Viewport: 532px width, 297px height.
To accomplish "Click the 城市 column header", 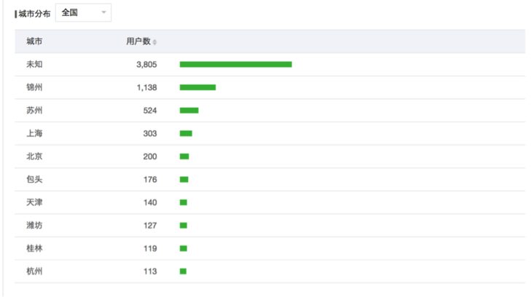I will click(34, 41).
